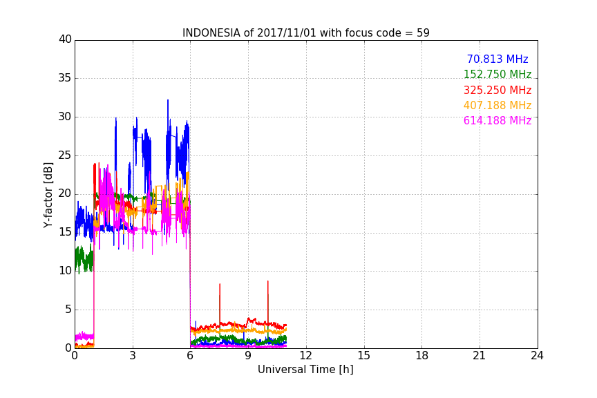Click the x-axis tick label 6
This screenshot has width=597, height=398.
click(x=191, y=356)
